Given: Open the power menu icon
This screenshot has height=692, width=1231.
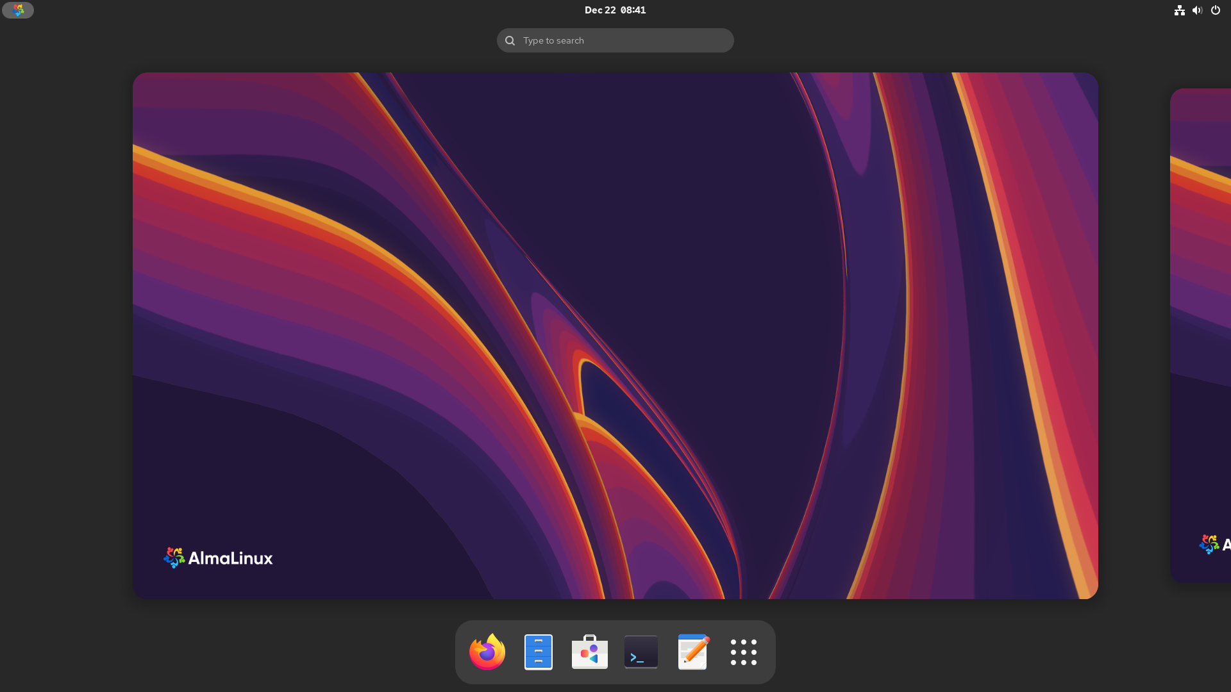Looking at the screenshot, I should tap(1216, 10).
